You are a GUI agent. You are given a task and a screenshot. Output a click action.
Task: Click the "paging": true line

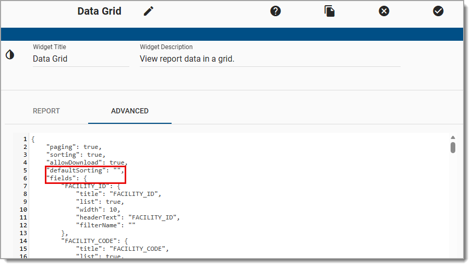(74, 147)
